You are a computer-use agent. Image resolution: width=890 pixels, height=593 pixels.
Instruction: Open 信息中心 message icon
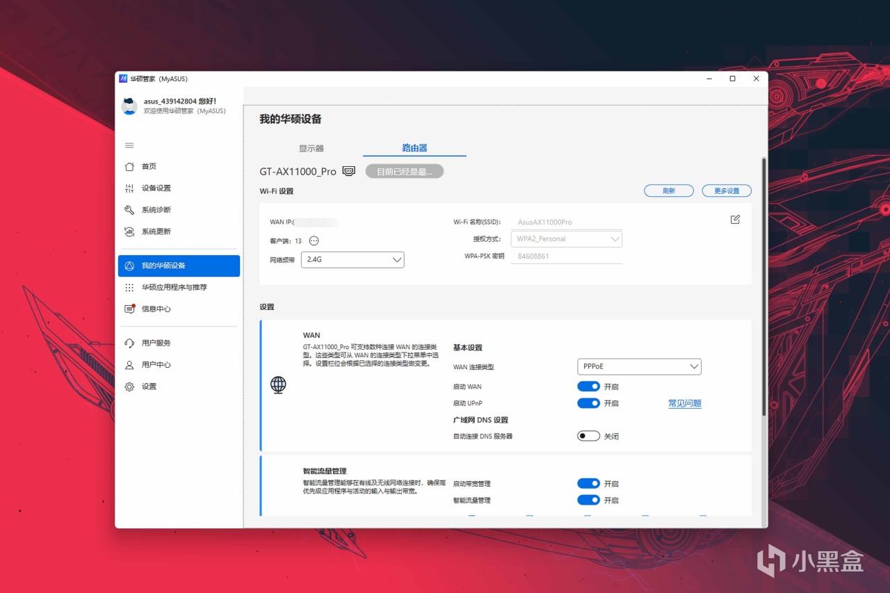[x=129, y=309]
